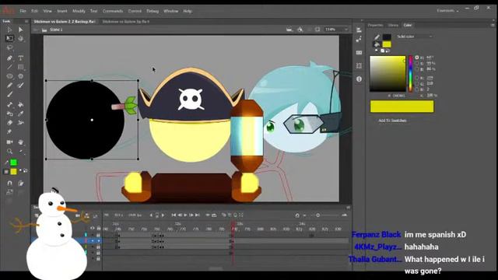Open the Window menu

coord(171,11)
